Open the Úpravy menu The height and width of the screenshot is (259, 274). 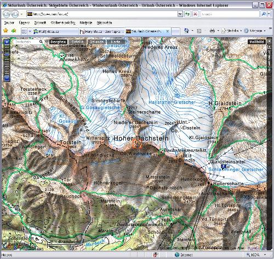click(24, 23)
